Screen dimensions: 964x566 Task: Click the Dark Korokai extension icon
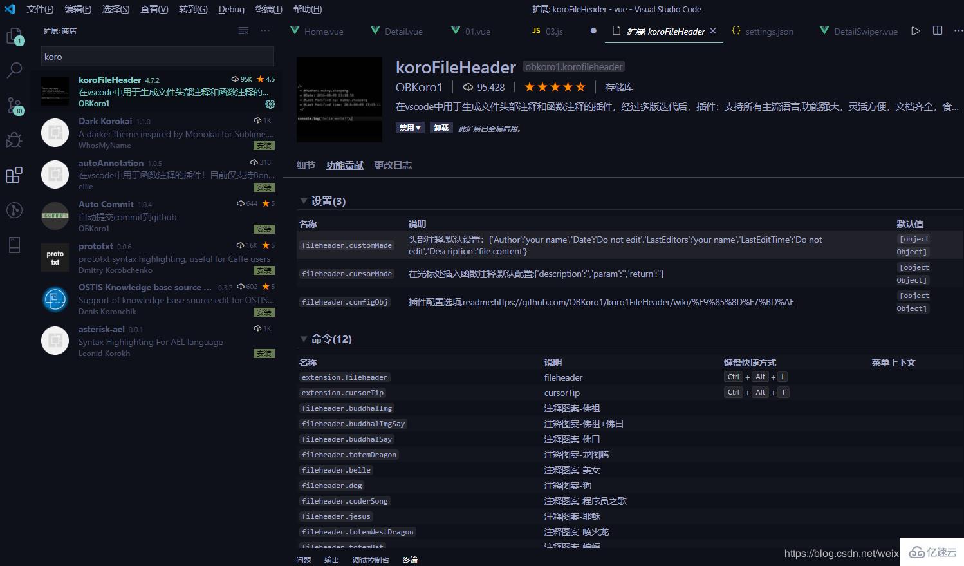[55, 133]
